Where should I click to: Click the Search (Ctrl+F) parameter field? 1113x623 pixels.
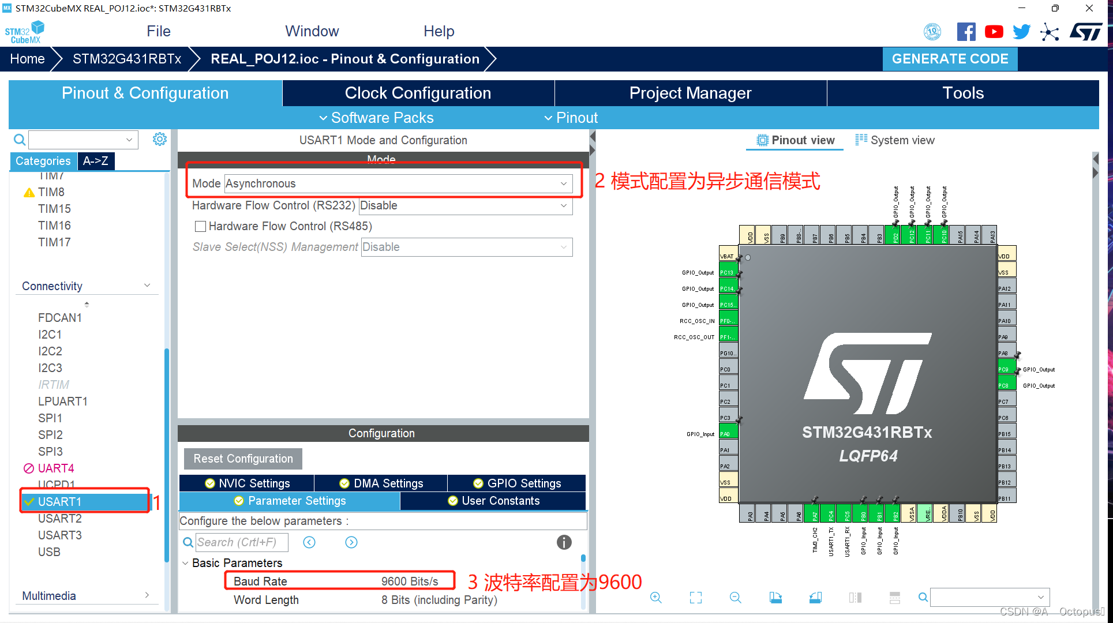[x=241, y=542]
